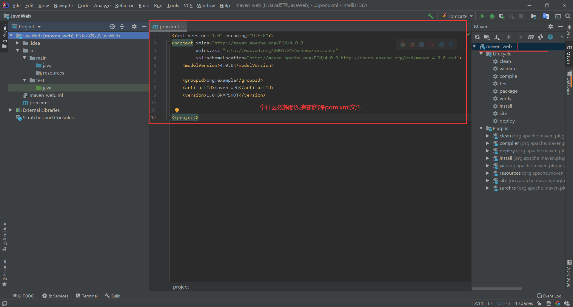The image size is (573, 307).
Task: Run with Coverage shield icon
Action: [x=502, y=16]
